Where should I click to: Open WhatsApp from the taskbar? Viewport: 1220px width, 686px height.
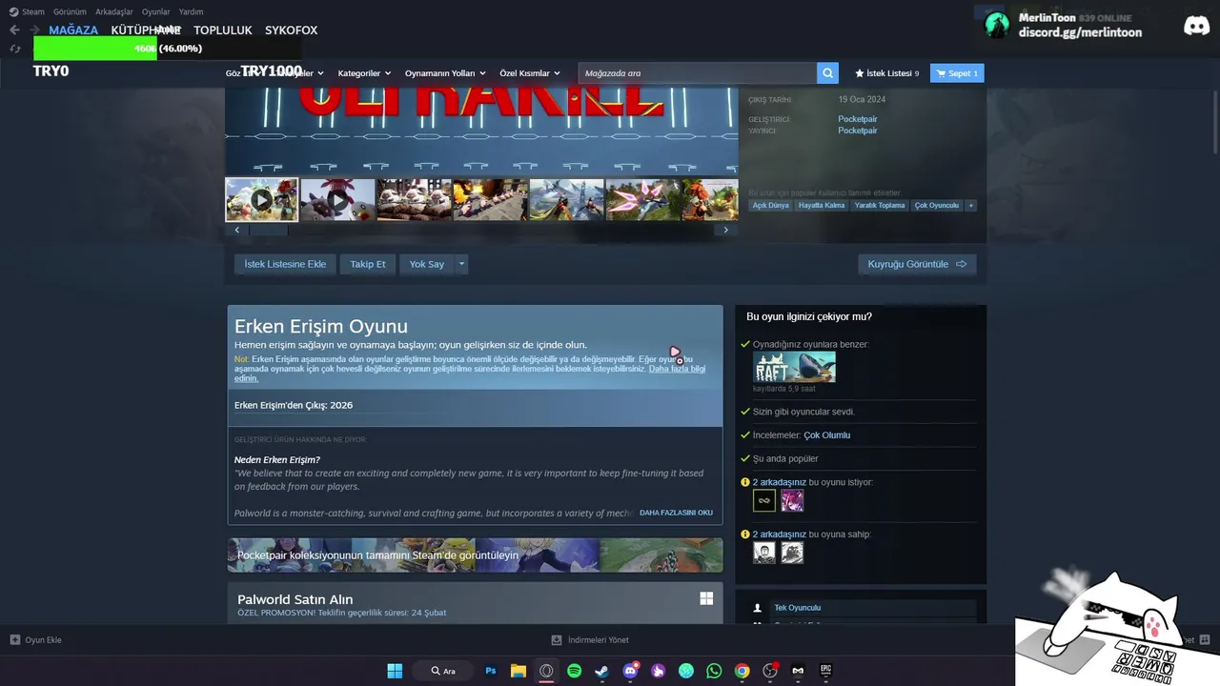(x=714, y=671)
